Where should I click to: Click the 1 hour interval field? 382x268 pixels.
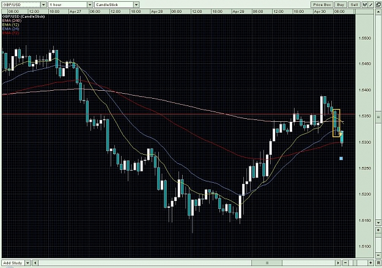[x=67, y=5]
